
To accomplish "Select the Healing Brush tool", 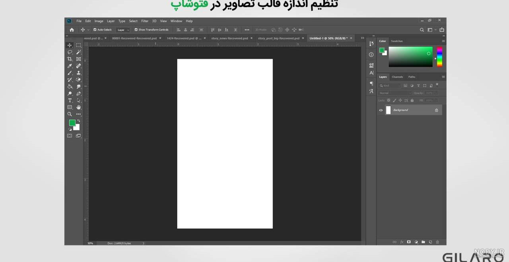I will click(x=78, y=66).
